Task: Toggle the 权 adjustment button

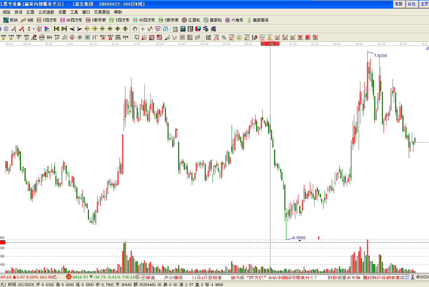Action: pos(39,29)
